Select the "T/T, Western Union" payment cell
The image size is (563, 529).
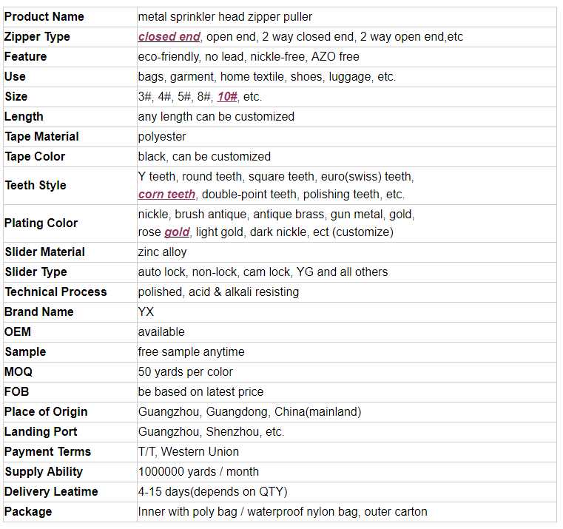pos(189,451)
